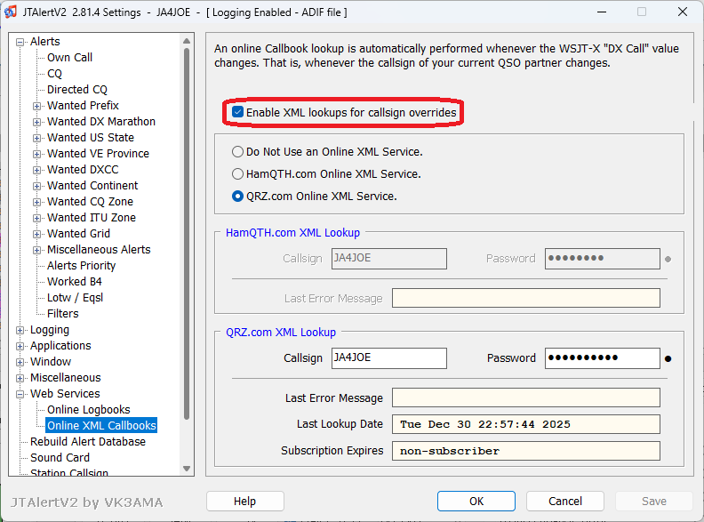The image size is (704, 522).
Task: Collapse the Web Services node
Action: 20,394
